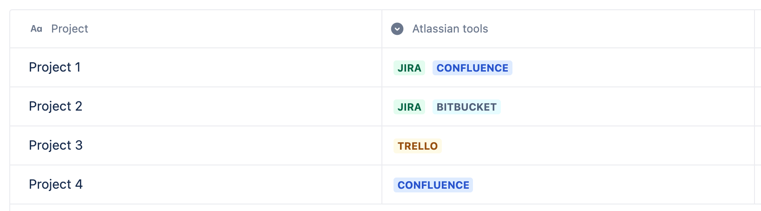Select the CONFLUENCE tag in Project 4 row

(x=433, y=185)
